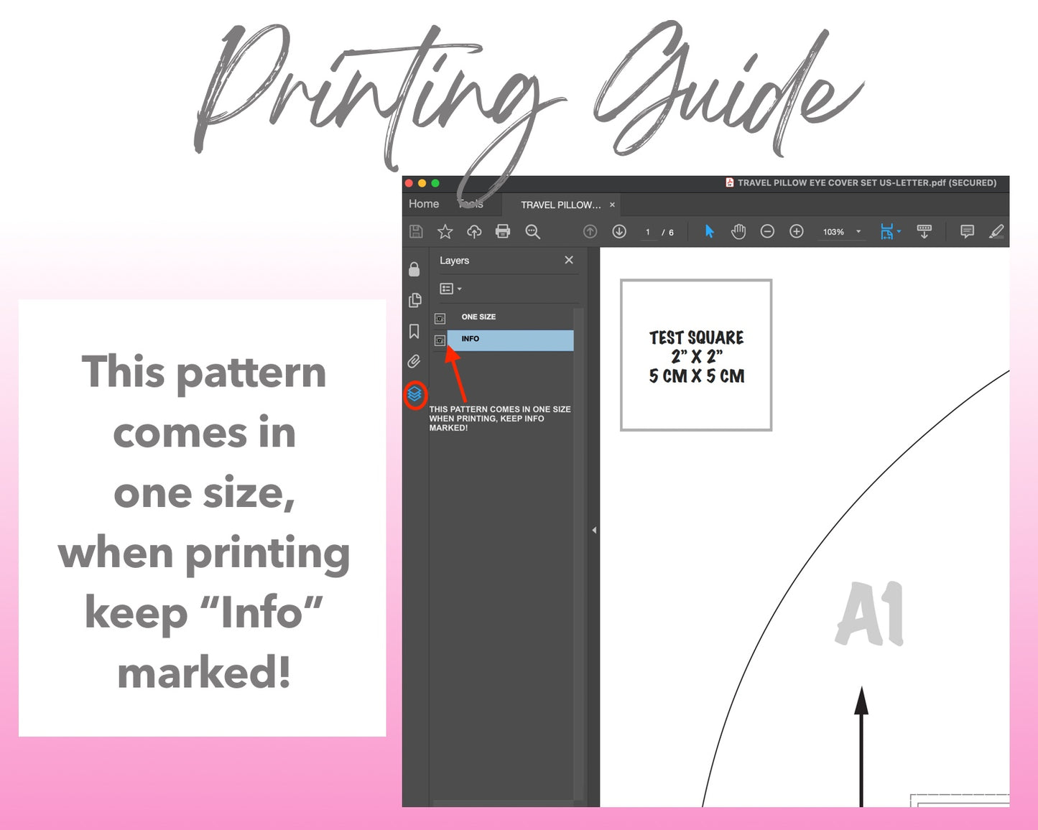Open the 103% zoom level dropdown
Screen dimensions: 1038x830
tap(858, 232)
